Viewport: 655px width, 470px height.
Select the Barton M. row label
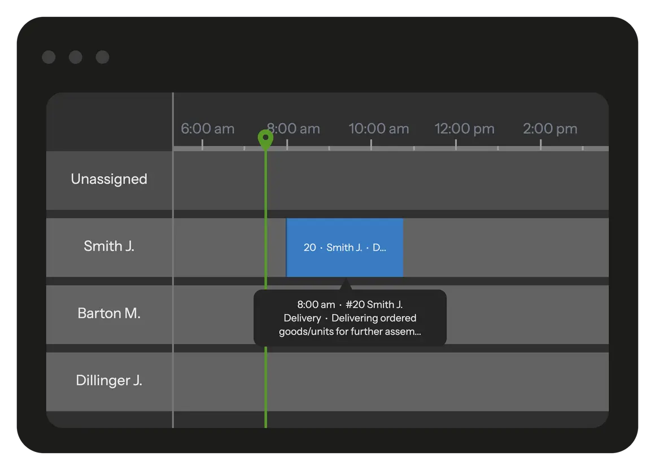109,314
